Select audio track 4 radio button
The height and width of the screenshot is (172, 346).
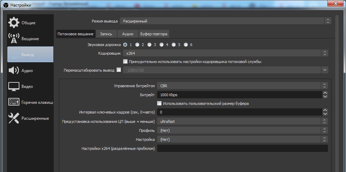point(162,45)
